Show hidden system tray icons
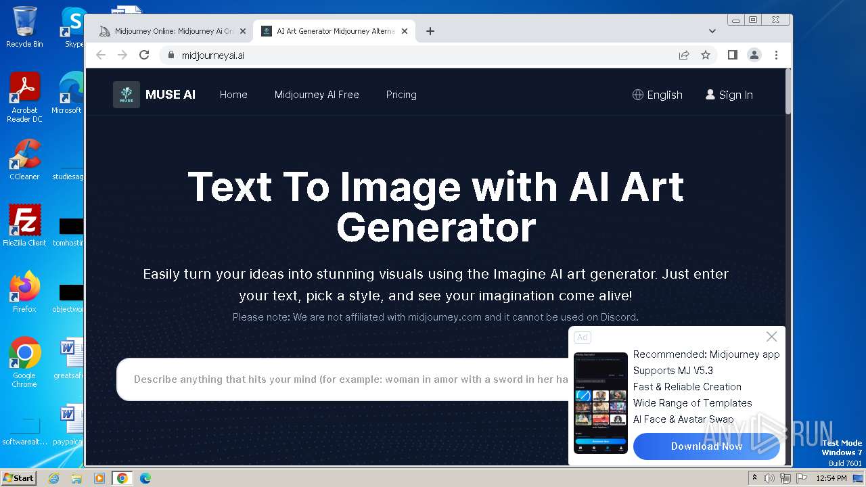This screenshot has height=487, width=866. coord(754,478)
